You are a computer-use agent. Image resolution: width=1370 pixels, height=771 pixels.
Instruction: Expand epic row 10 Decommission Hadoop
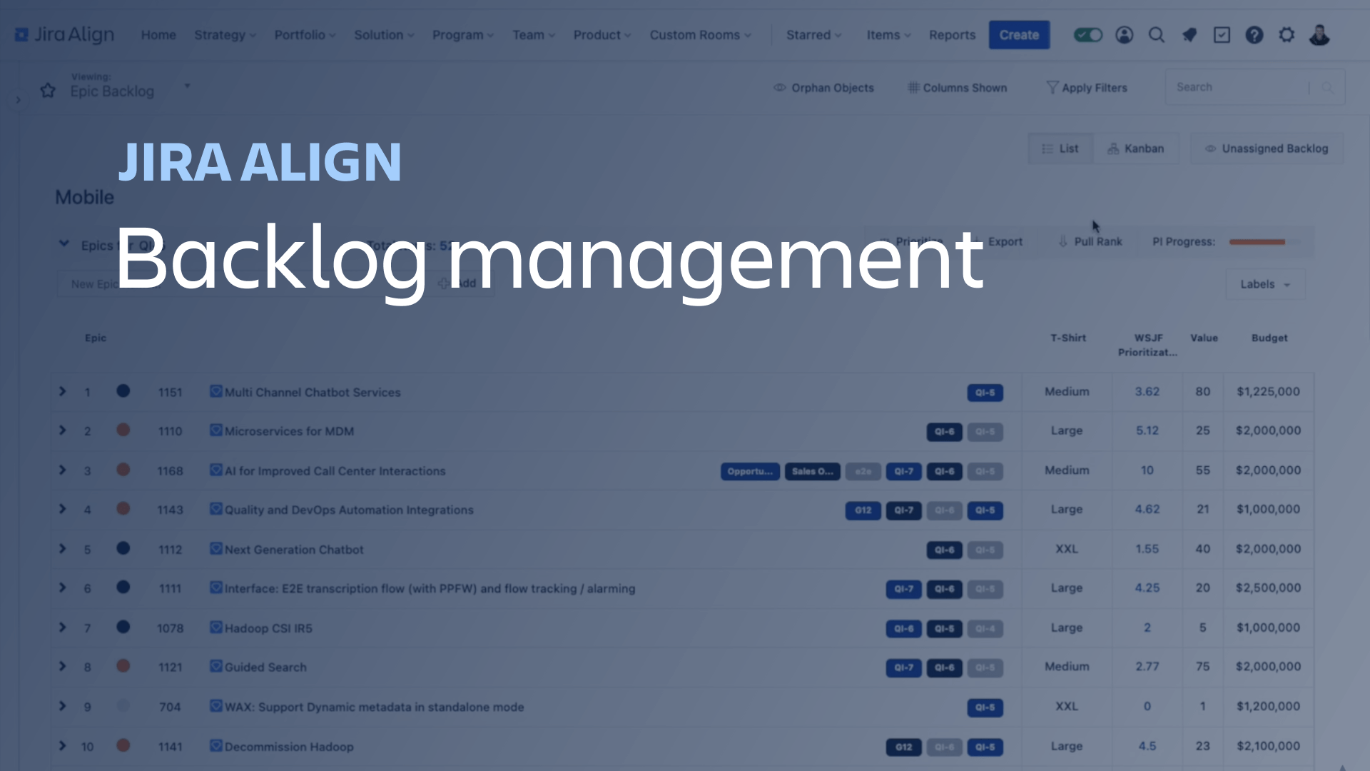(63, 747)
